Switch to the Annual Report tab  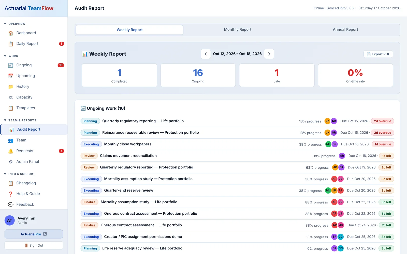[x=345, y=29]
